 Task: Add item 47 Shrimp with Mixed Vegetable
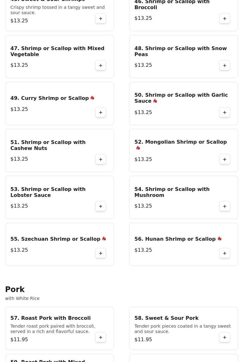[101, 66]
